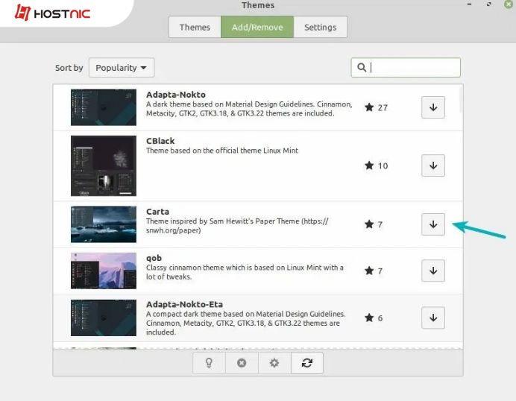516x401 pixels.
Task: Minimize the Themes window
Action: 469,4
